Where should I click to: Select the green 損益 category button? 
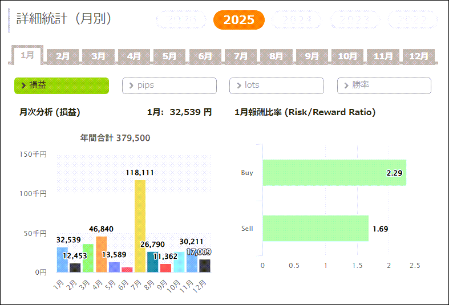(61, 86)
